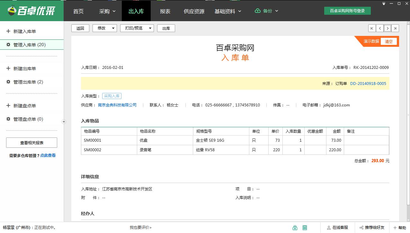Click the 备注 column header

pyautogui.click(x=366, y=131)
